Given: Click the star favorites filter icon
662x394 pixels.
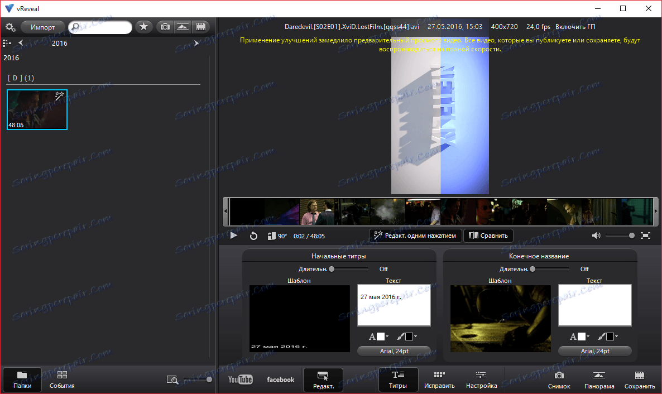Looking at the screenshot, I should point(143,27).
